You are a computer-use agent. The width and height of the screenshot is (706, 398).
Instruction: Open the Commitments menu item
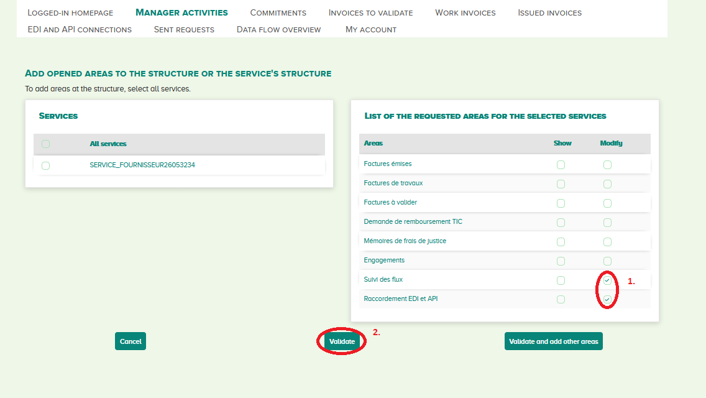[278, 12]
